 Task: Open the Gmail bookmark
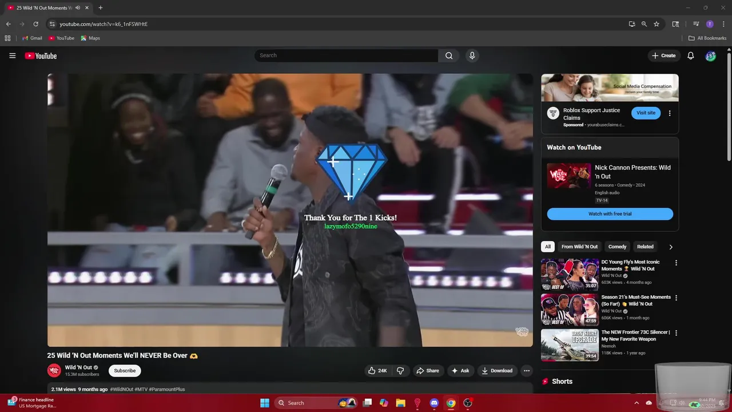pos(32,38)
